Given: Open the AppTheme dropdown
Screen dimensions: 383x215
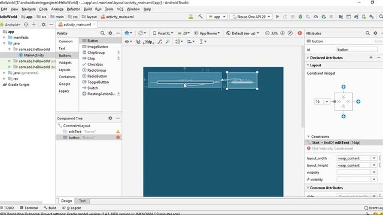Looking at the screenshot, I should pos(207,33).
